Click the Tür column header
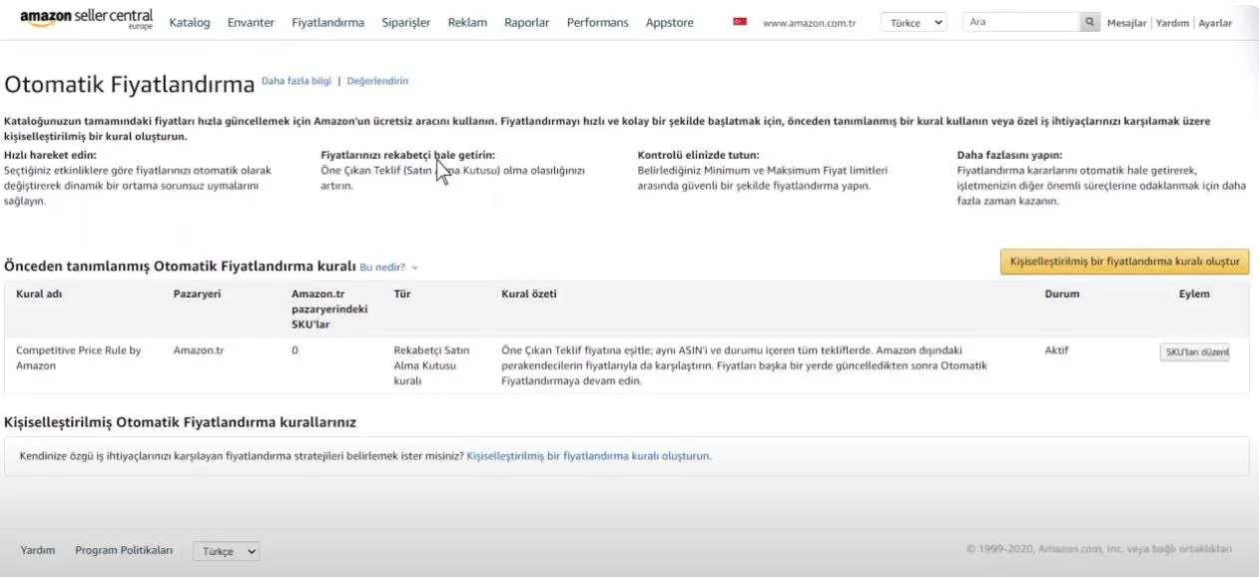1259x577 pixels. tap(402, 294)
